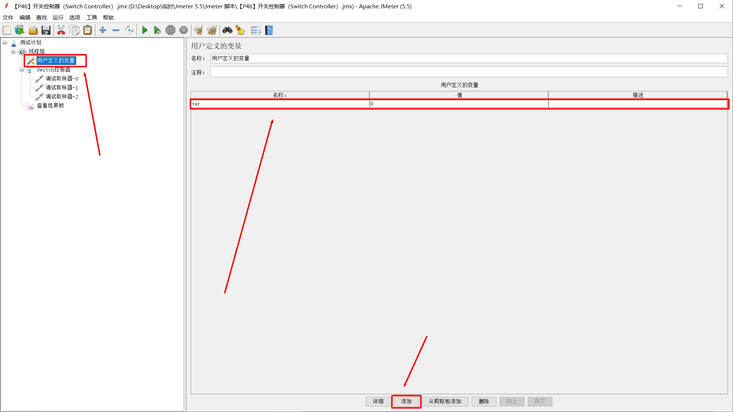Open the Templates icon in toolbar
Image resolution: width=733 pixels, height=412 pixels.
click(19, 30)
